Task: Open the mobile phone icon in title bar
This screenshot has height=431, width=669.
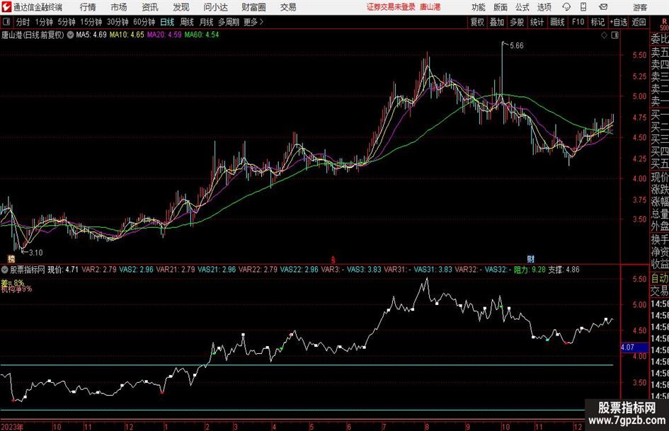Action: 583,7
